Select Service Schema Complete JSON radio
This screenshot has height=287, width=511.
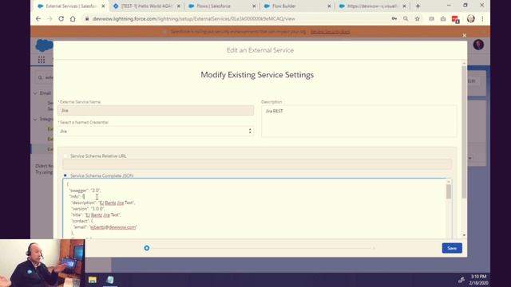65,175
